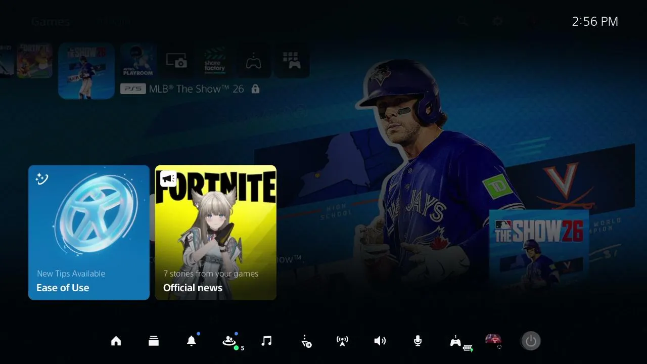Select the Astro's Playroom tile
The image size is (647, 364).
[x=138, y=61]
